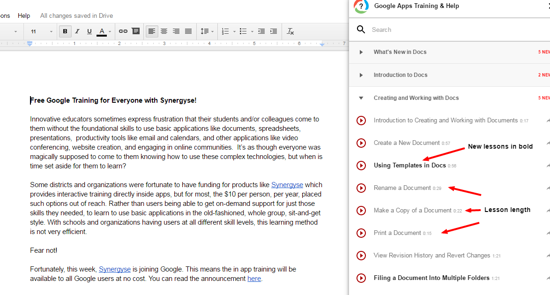The width and height of the screenshot is (550, 295).
Task: Open lesson titled Print a Document
Action: click(397, 233)
